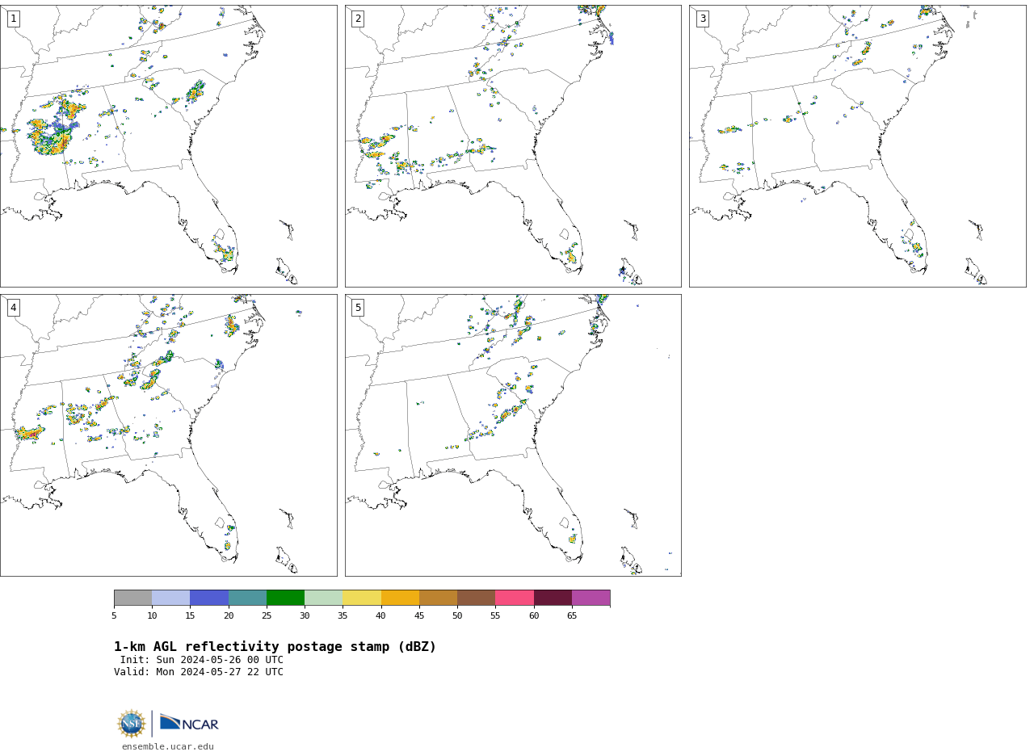Open ensemble member 4 map panel

(168, 435)
